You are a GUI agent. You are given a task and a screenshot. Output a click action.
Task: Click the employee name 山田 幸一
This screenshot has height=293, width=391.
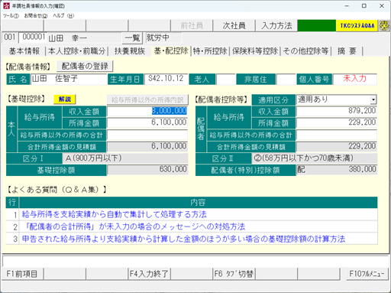[67, 38]
